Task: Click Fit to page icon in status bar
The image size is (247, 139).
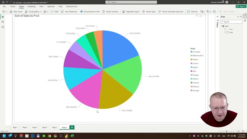Action: coord(243,131)
